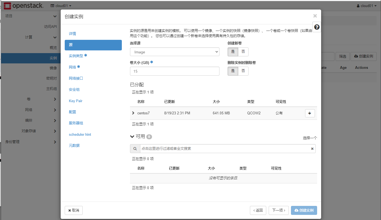Clear the available images filter field
Screen dimensions: 381x220
(312, 149)
